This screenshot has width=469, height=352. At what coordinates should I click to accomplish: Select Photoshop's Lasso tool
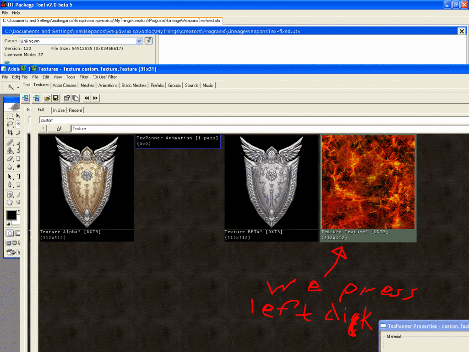10,124
